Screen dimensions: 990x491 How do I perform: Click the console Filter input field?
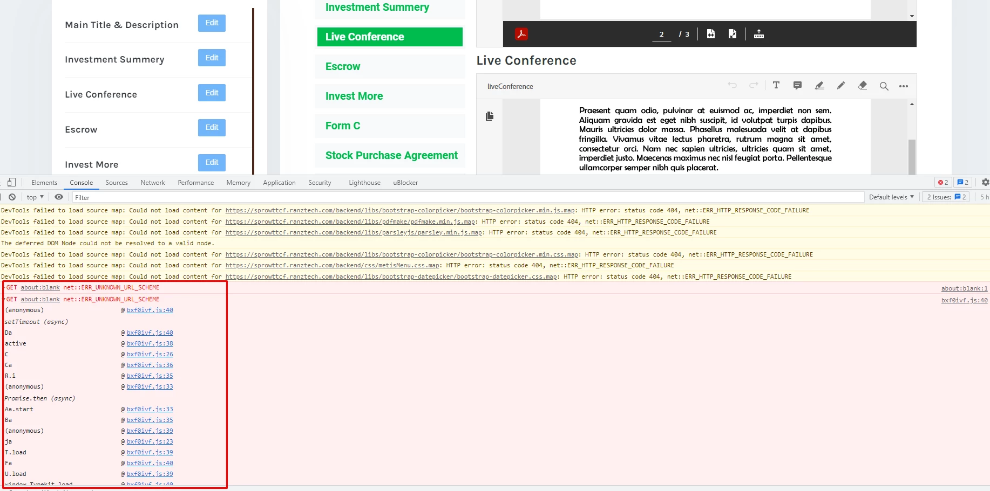click(x=468, y=197)
